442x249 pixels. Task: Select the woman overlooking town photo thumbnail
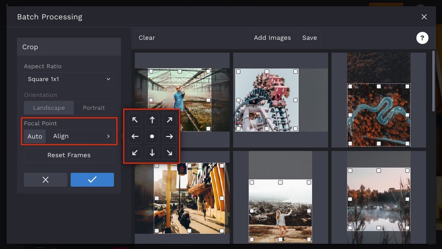(x=280, y=198)
